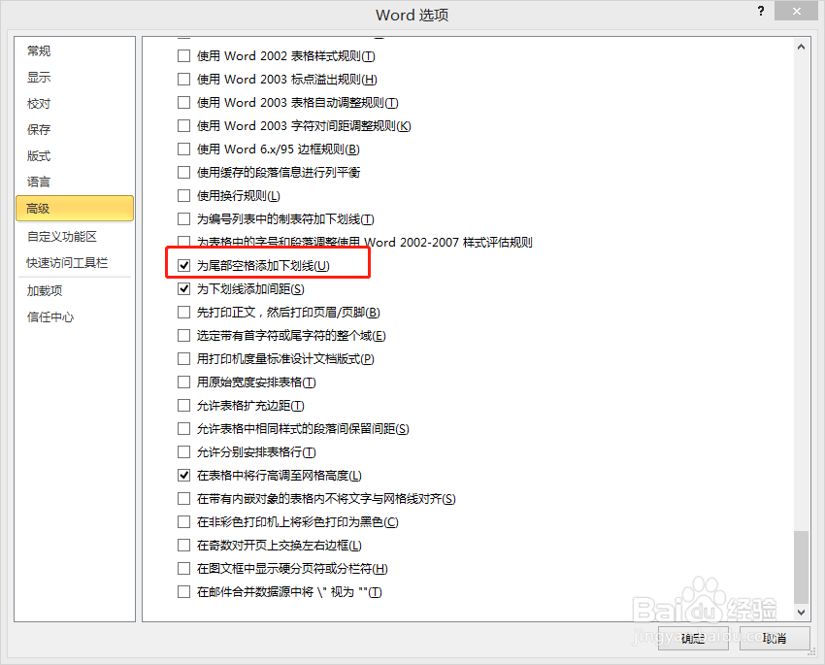
Task: Click the vertical scrollbar thumb
Action: pyautogui.click(x=802, y=567)
